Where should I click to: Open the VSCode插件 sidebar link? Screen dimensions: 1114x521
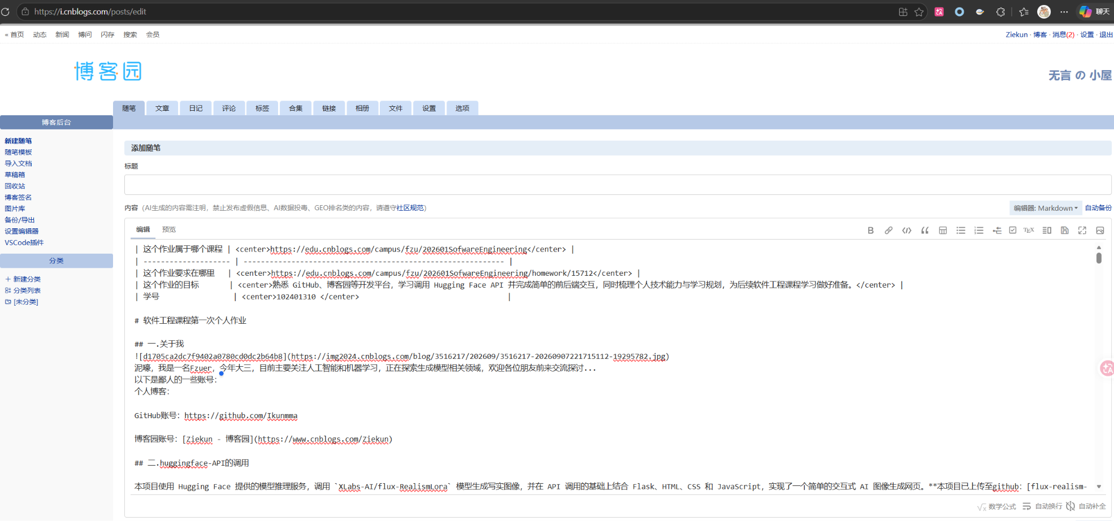tap(24, 242)
